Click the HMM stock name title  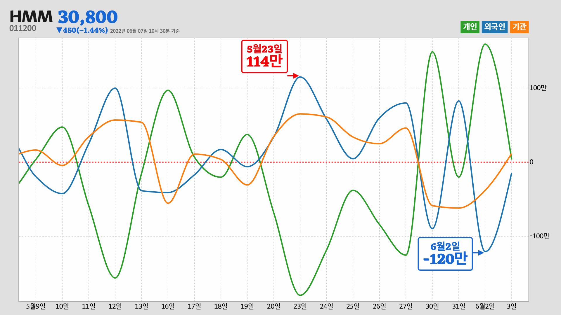coord(31,17)
